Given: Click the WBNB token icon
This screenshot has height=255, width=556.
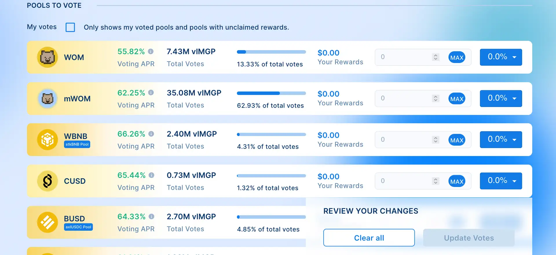Looking at the screenshot, I should pos(47,140).
